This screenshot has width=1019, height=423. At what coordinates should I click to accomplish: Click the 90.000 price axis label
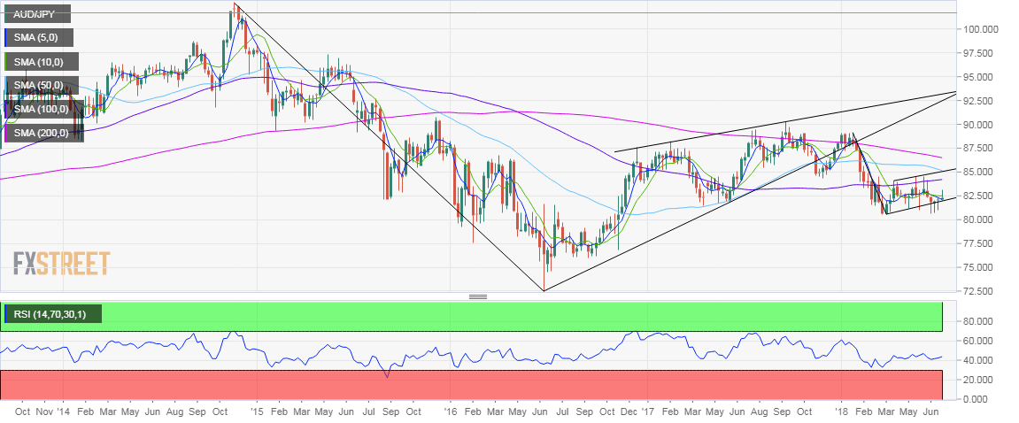coord(980,124)
